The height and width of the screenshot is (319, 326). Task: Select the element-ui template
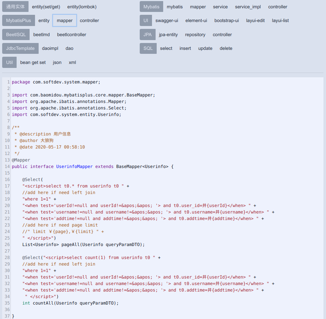tap(196, 21)
